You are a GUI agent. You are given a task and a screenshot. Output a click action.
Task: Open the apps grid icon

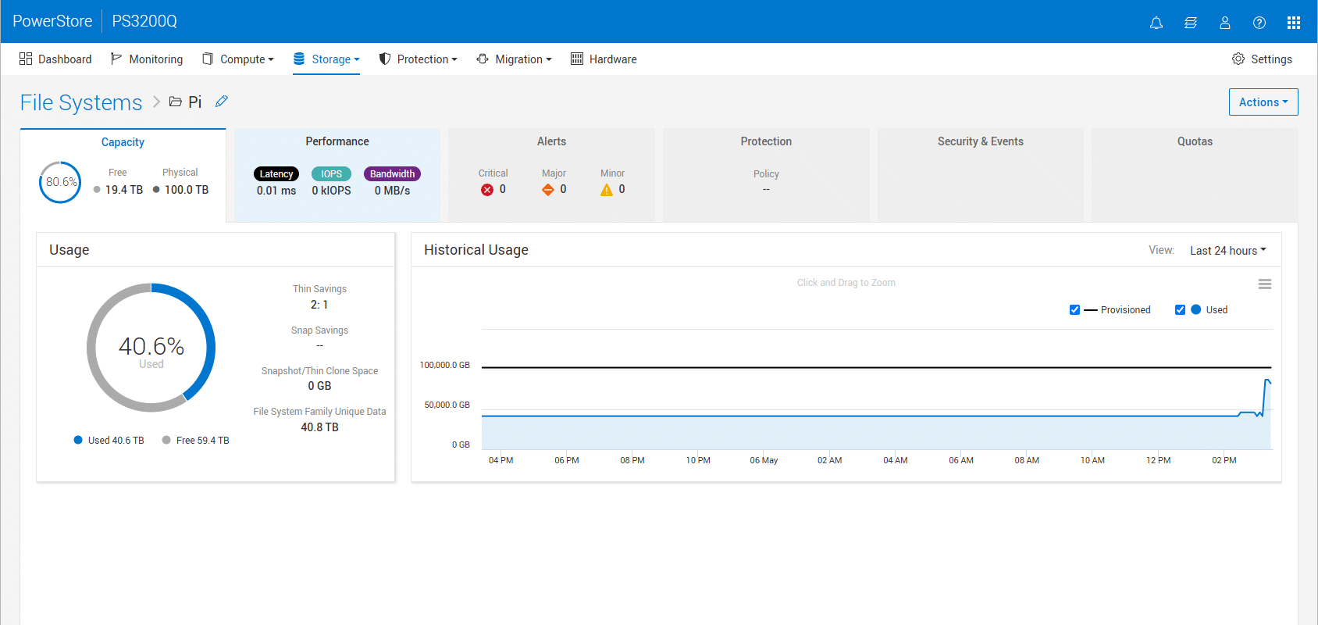(1294, 23)
